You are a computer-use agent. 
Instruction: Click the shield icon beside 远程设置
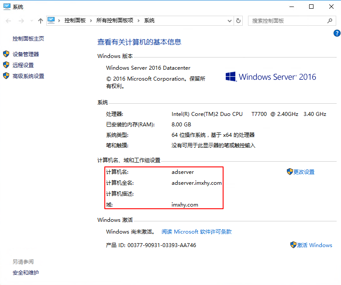click(x=6, y=65)
